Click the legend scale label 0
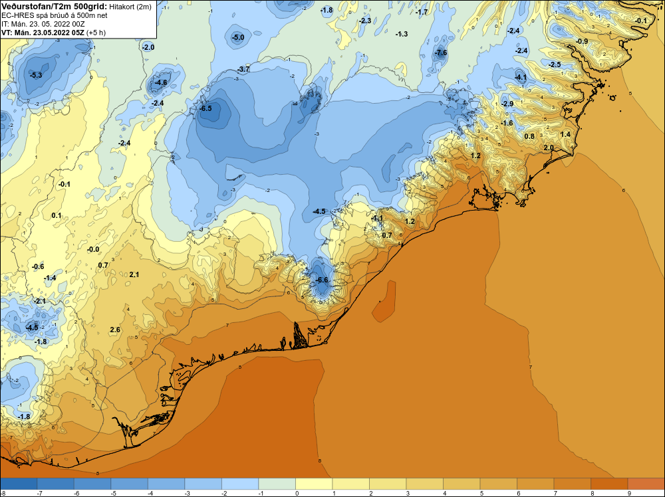The image size is (665, 497). click(x=297, y=493)
